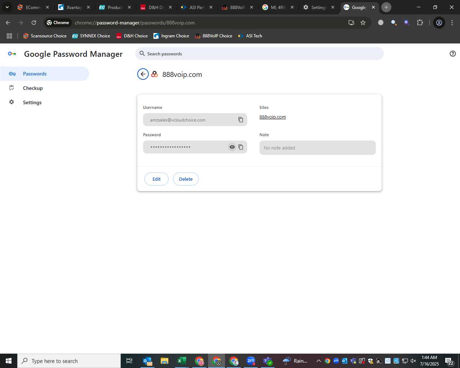Open the Rain weather widget

pos(295,361)
